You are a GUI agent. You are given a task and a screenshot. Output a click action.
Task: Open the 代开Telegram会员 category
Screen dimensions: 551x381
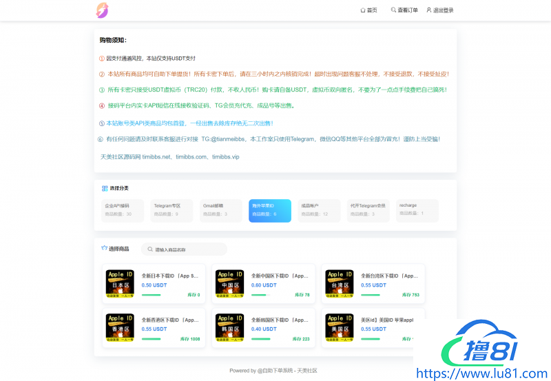click(x=368, y=210)
